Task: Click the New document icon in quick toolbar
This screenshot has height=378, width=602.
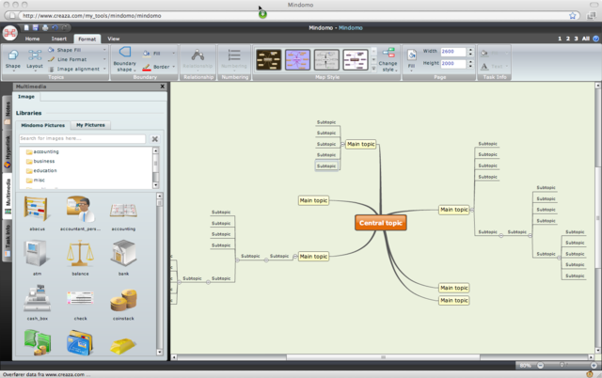Action: click(26, 27)
